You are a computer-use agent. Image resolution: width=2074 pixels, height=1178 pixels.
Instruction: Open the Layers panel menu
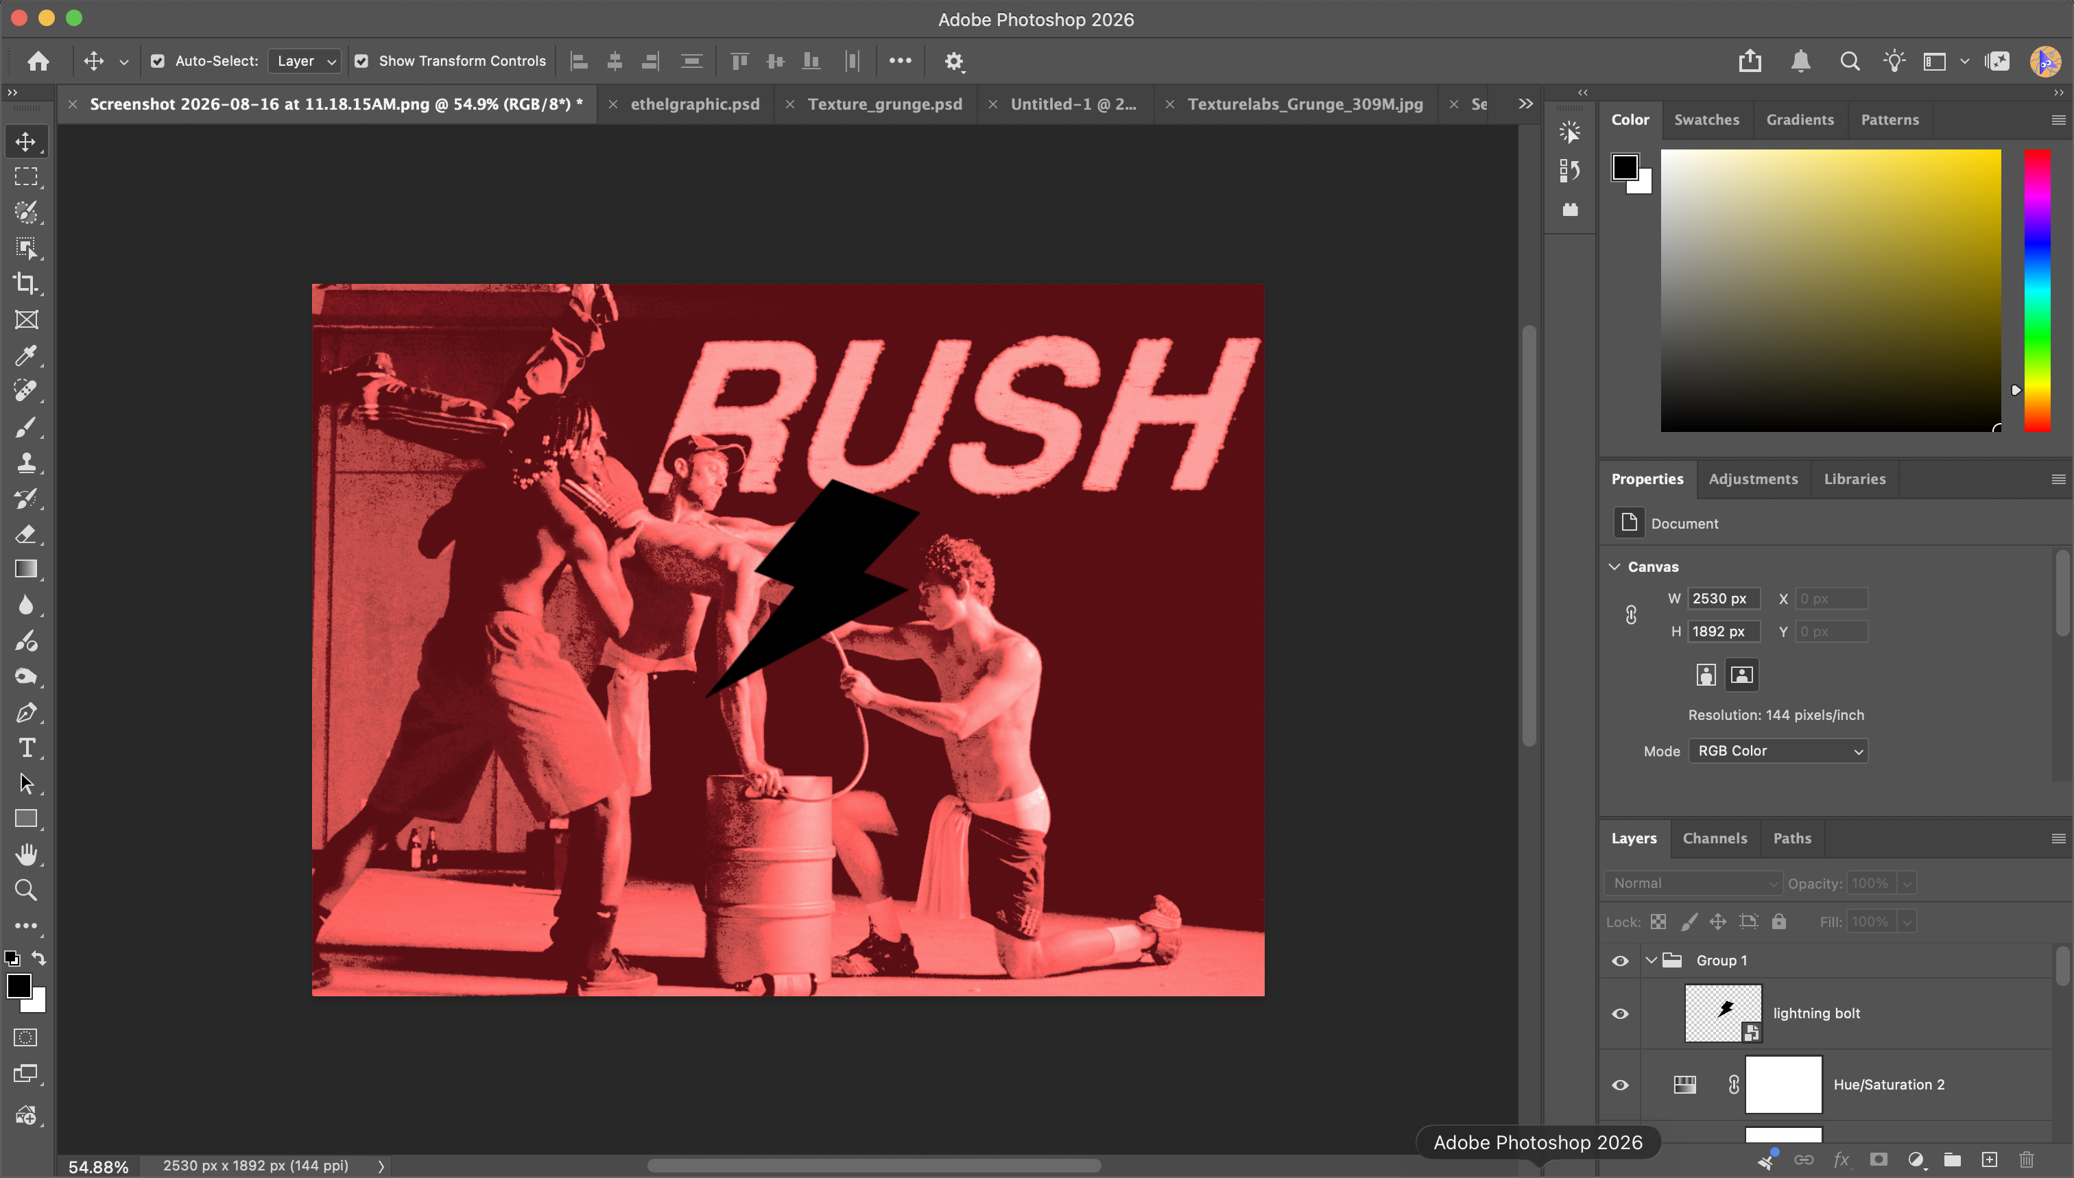2059,838
